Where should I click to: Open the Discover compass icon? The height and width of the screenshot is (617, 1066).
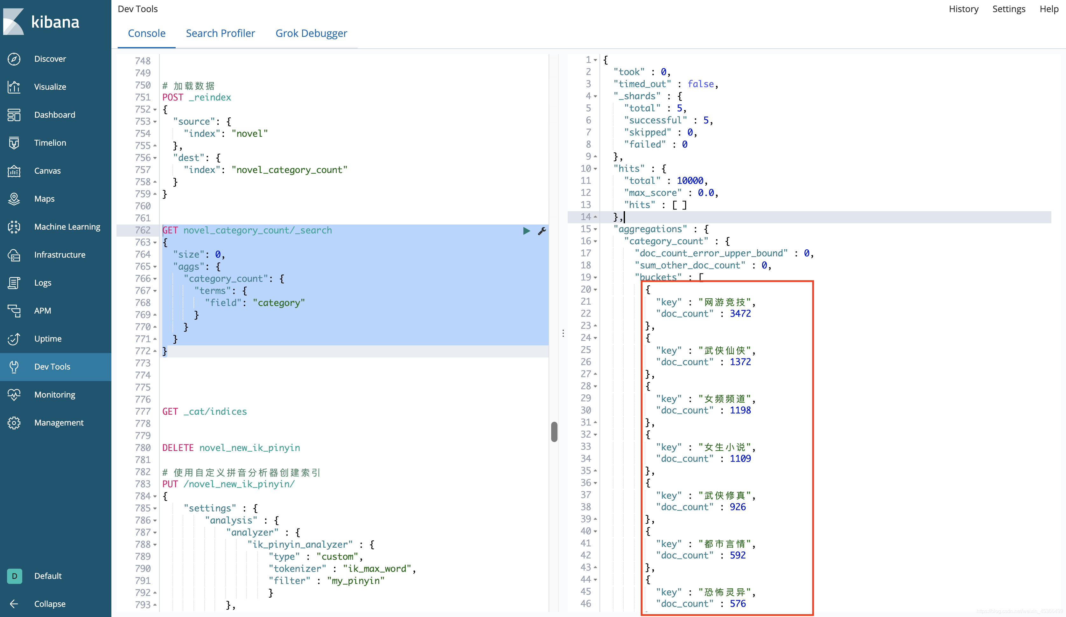(14, 59)
